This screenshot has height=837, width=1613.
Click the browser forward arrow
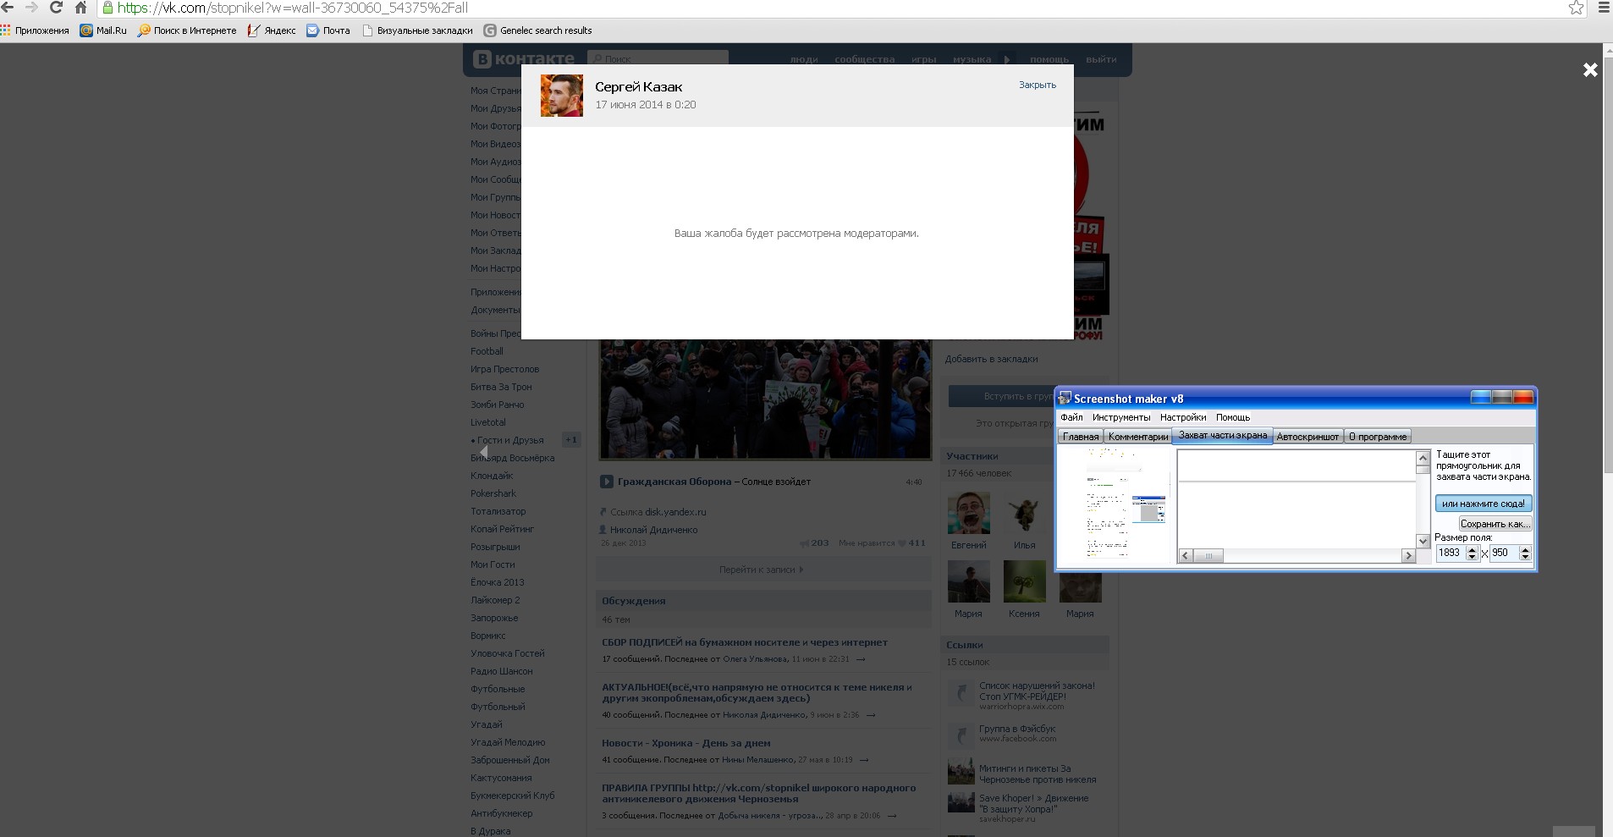pos(31,8)
